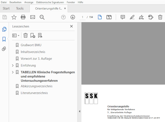Viewport: 165px width, 122px height.
Task: Toggle the bookmarks panel sidebar icon
Action: pyautogui.click(x=4, y=39)
